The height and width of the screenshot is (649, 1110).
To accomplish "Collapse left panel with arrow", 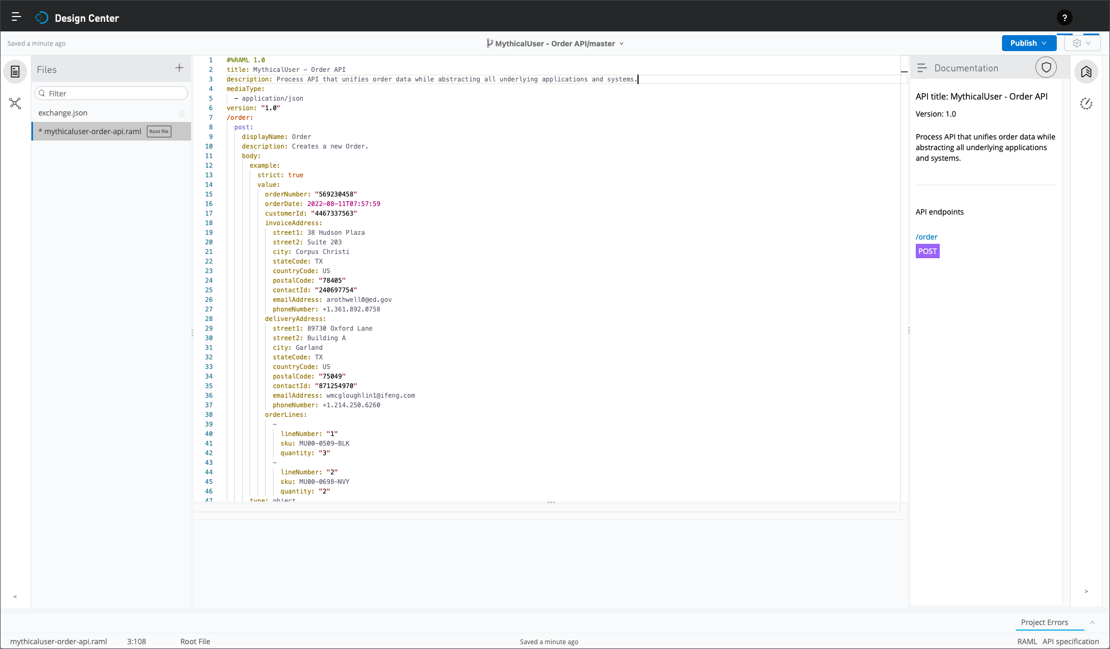I will [x=15, y=596].
